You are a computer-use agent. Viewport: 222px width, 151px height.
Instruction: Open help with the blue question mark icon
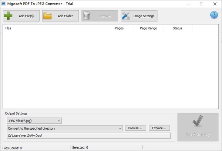point(214,15)
